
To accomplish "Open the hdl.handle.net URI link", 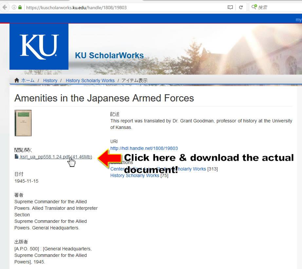I will [144, 148].
